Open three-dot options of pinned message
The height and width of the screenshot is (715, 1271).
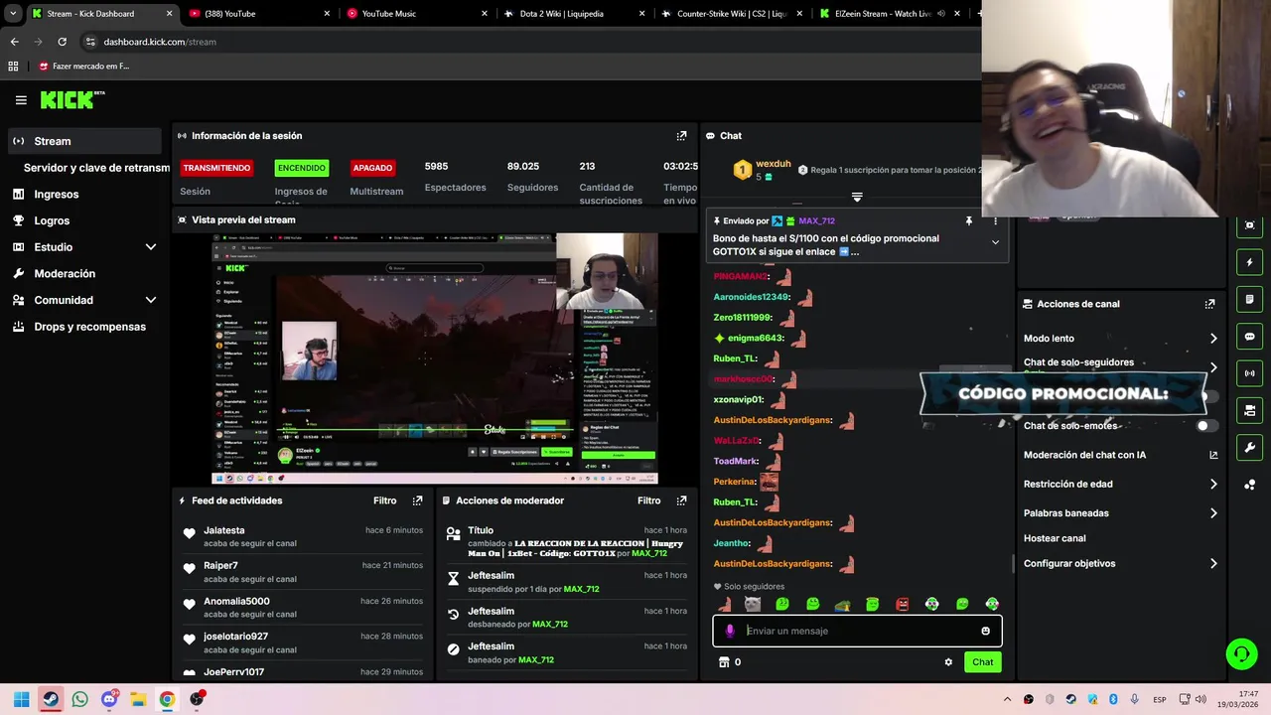[995, 221]
